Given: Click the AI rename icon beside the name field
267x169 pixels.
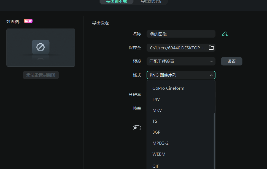Looking at the screenshot, I should [x=225, y=34].
